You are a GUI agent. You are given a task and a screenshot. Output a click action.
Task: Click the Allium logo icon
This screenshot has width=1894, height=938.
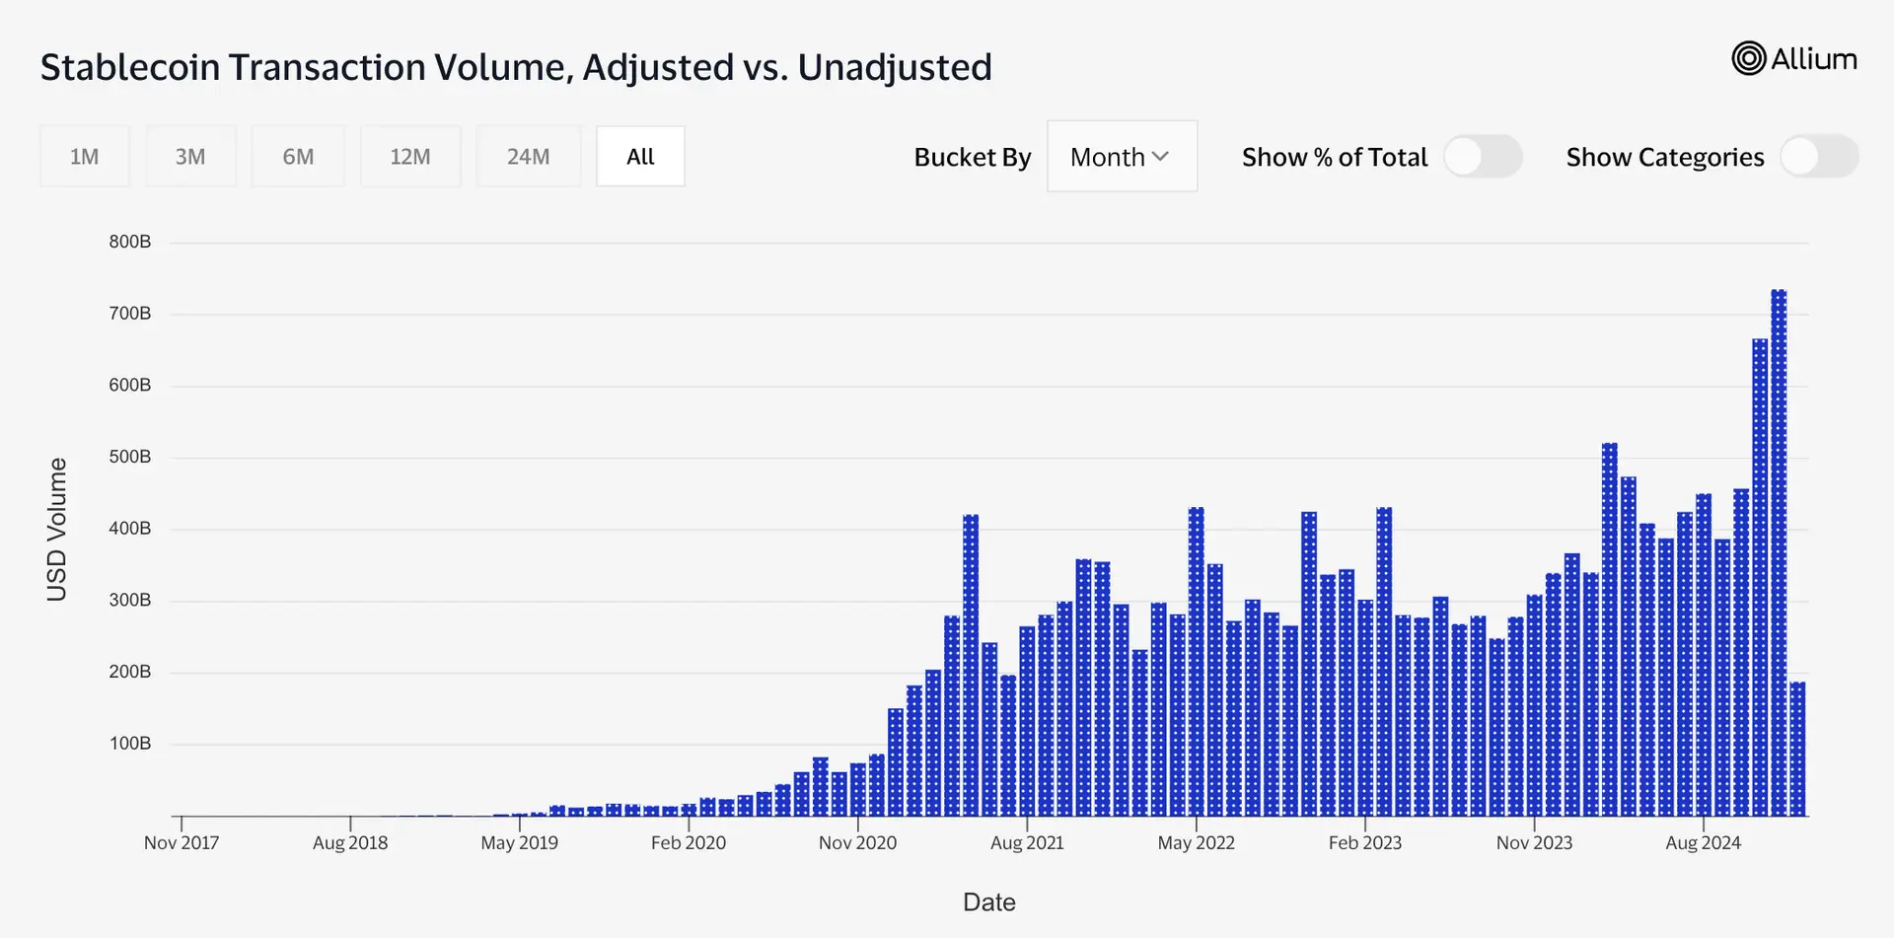tap(1748, 58)
